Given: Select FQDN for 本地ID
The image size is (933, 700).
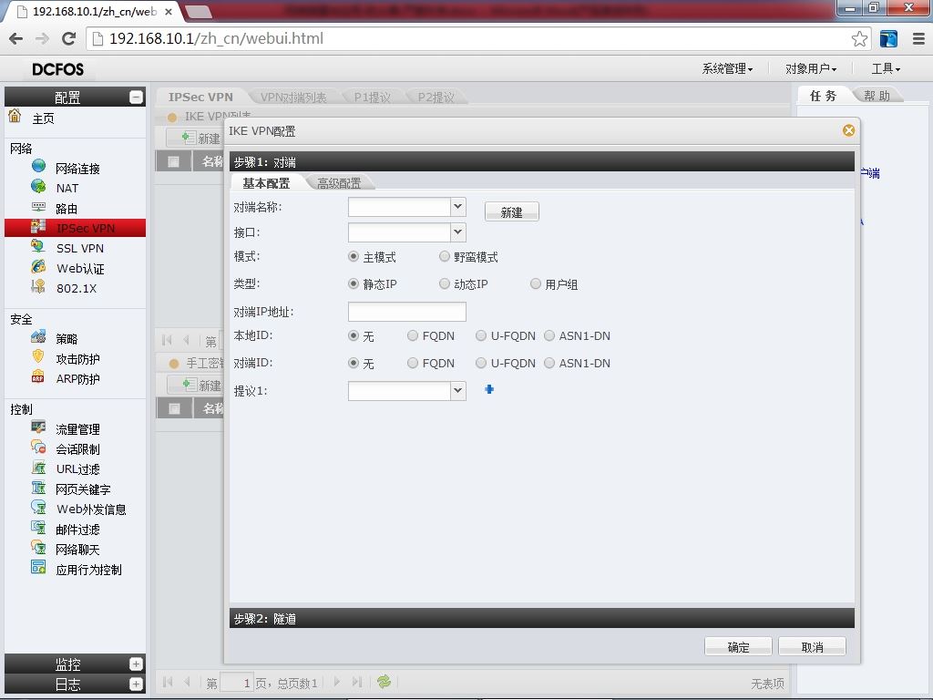Looking at the screenshot, I should point(413,335).
